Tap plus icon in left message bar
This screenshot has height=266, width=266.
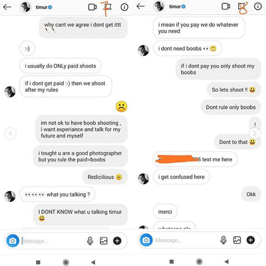coord(117,241)
